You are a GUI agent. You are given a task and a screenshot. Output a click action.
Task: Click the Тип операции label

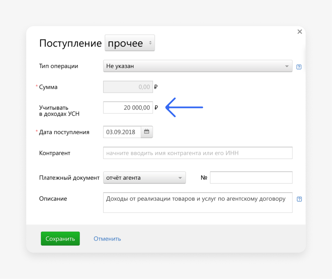[59, 66]
